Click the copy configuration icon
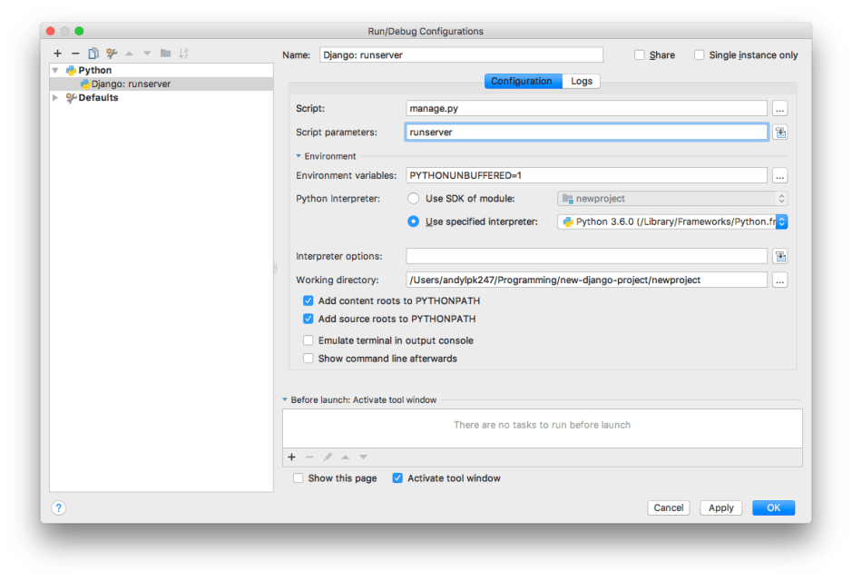This screenshot has height=581, width=852. [93, 54]
